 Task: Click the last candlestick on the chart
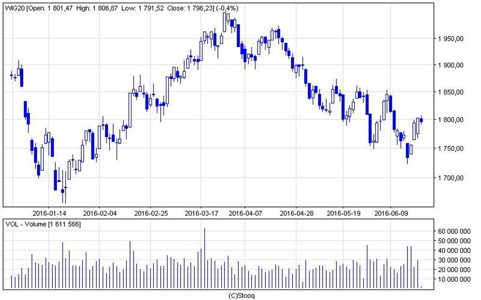click(x=421, y=120)
